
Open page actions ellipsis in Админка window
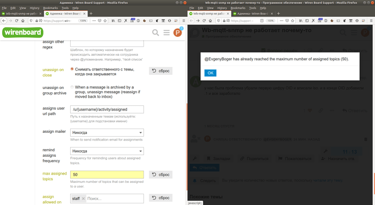pos(94,21)
